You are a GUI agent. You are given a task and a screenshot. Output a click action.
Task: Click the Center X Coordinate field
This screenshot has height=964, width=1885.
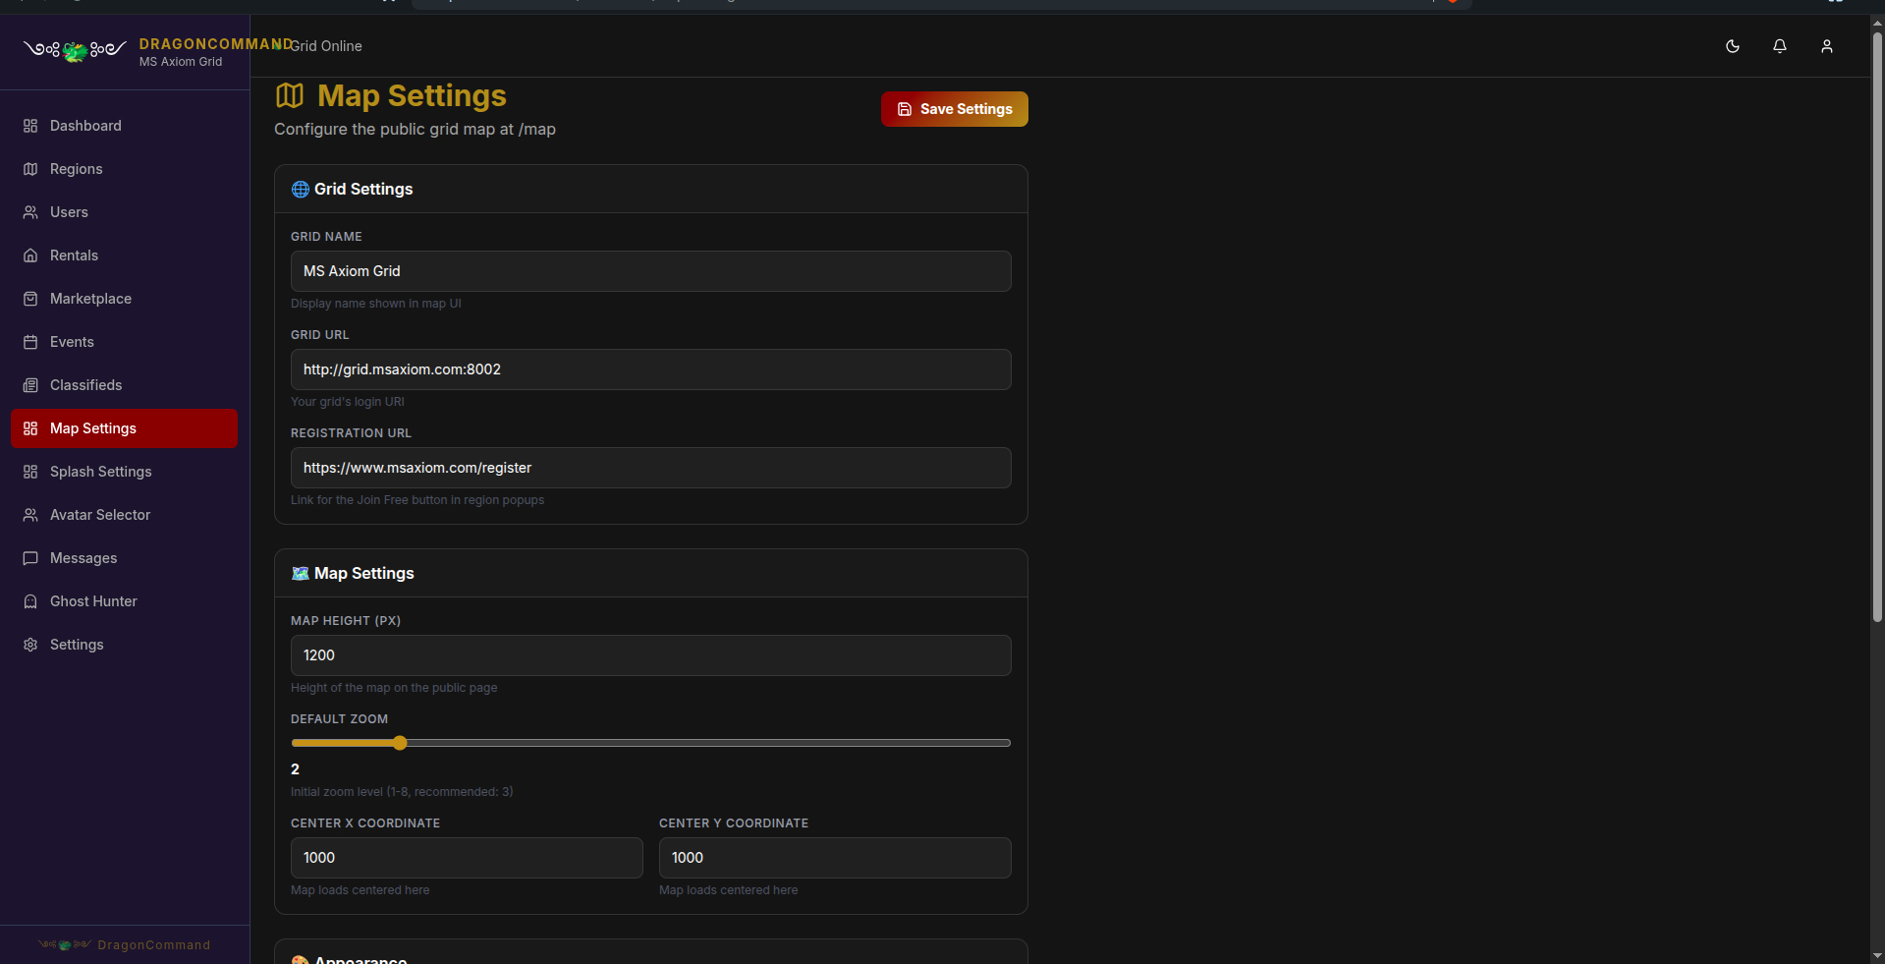point(467,858)
